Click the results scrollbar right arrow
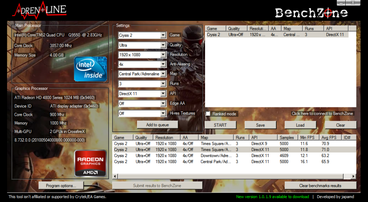The width and height of the screenshot is (368, 202). (354, 176)
